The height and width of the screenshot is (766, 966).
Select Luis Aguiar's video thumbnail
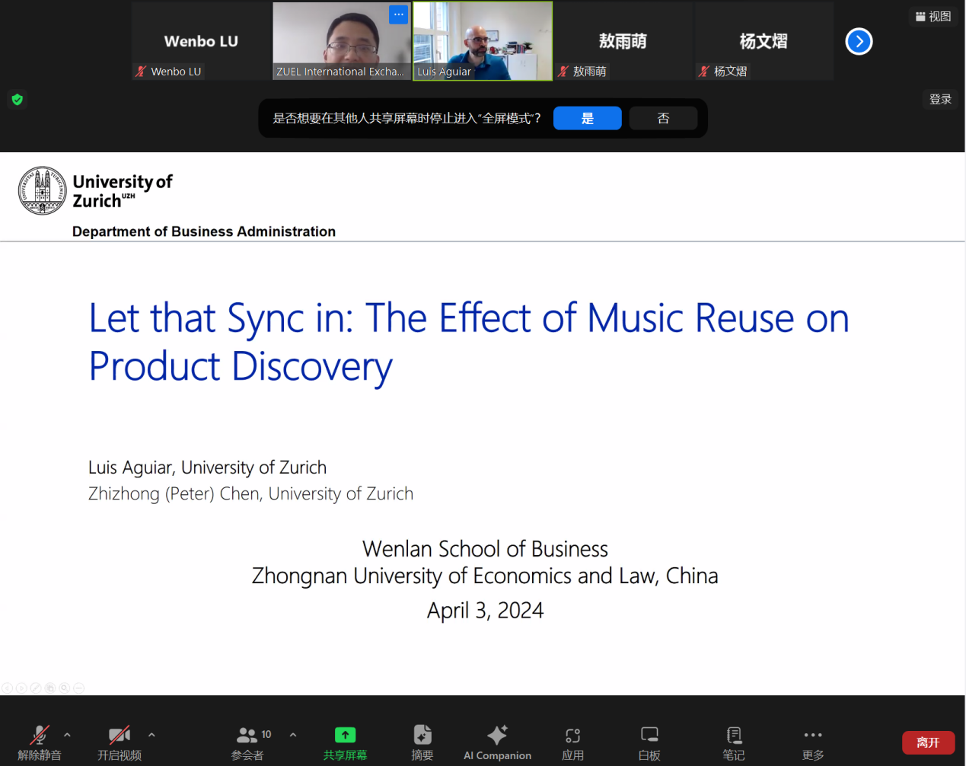tap(483, 40)
